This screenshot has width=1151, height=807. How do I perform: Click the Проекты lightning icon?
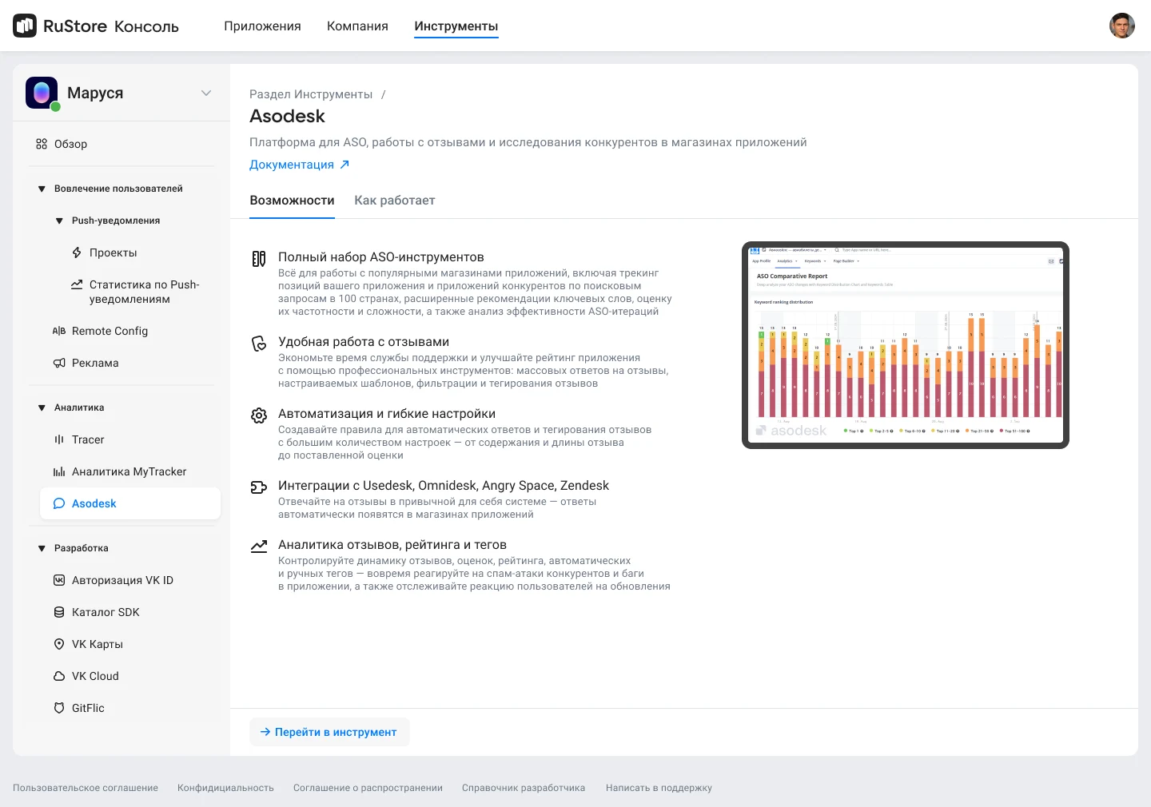tap(77, 252)
